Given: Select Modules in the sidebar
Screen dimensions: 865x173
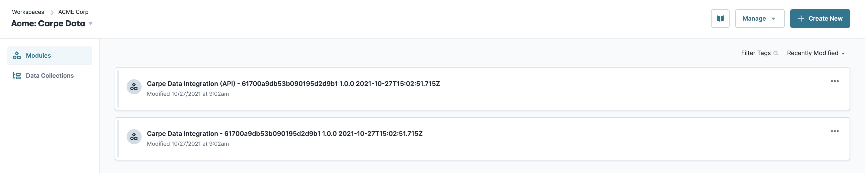Looking at the screenshot, I should [50, 55].
